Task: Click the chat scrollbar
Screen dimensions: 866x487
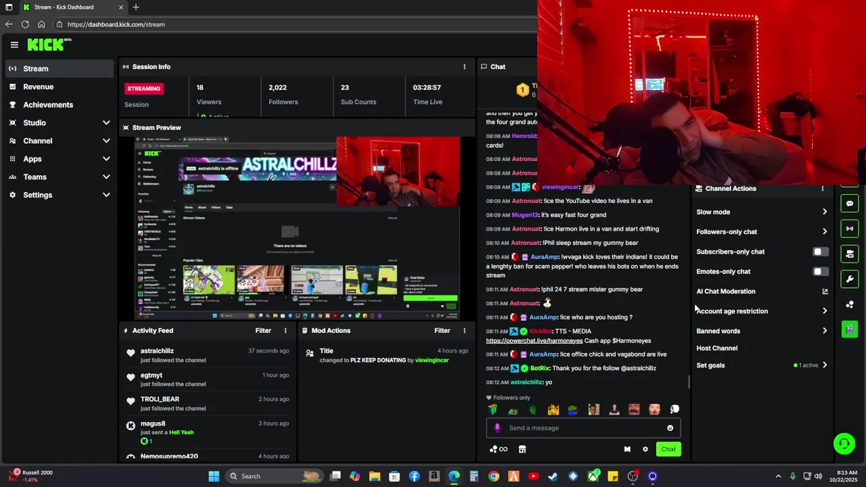Action: click(x=689, y=382)
